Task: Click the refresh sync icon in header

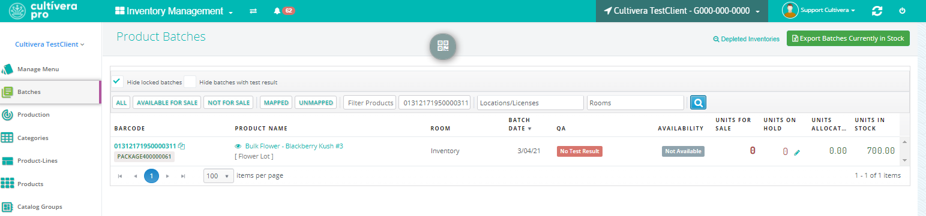Action: [877, 11]
